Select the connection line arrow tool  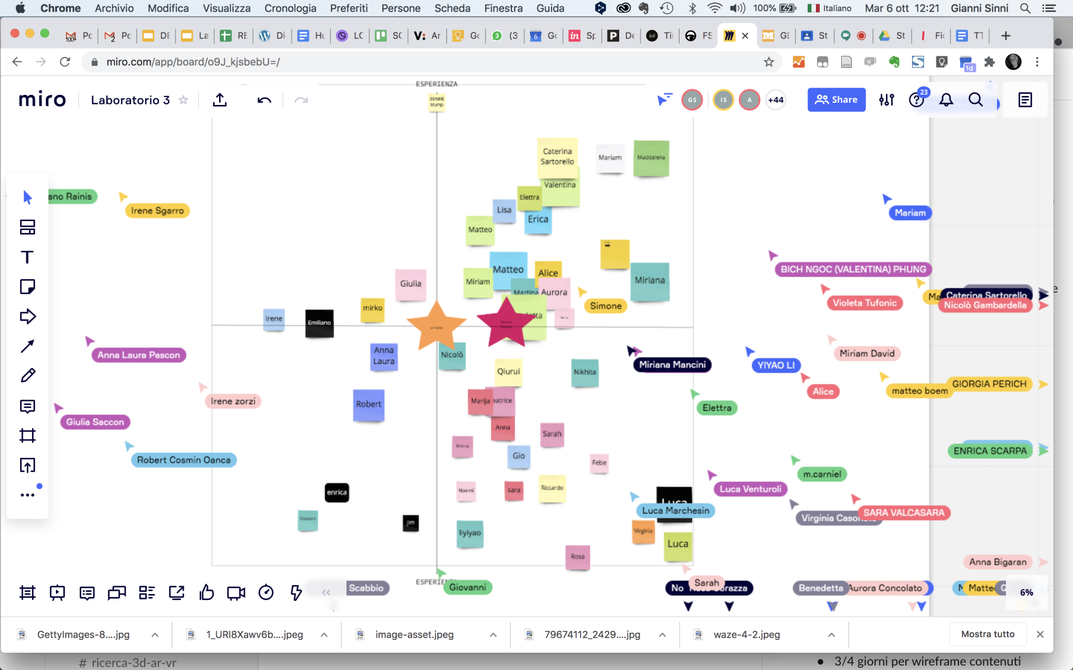tap(27, 346)
